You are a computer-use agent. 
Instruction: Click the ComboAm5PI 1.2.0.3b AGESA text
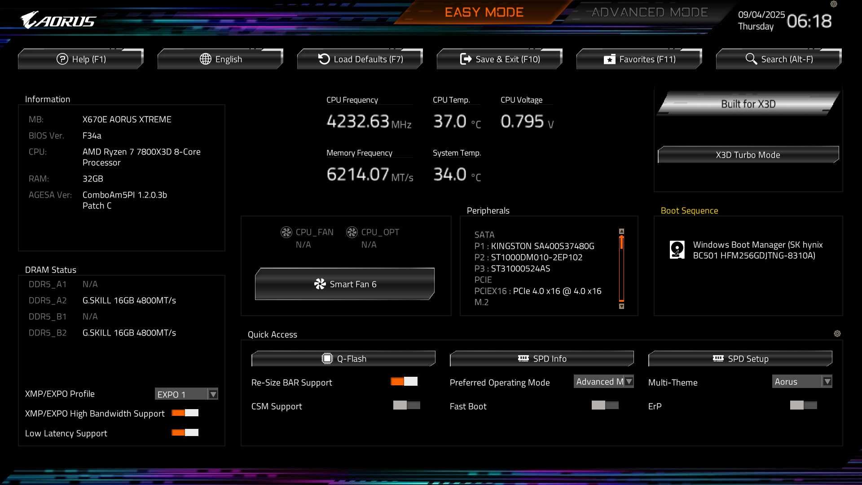click(x=124, y=200)
